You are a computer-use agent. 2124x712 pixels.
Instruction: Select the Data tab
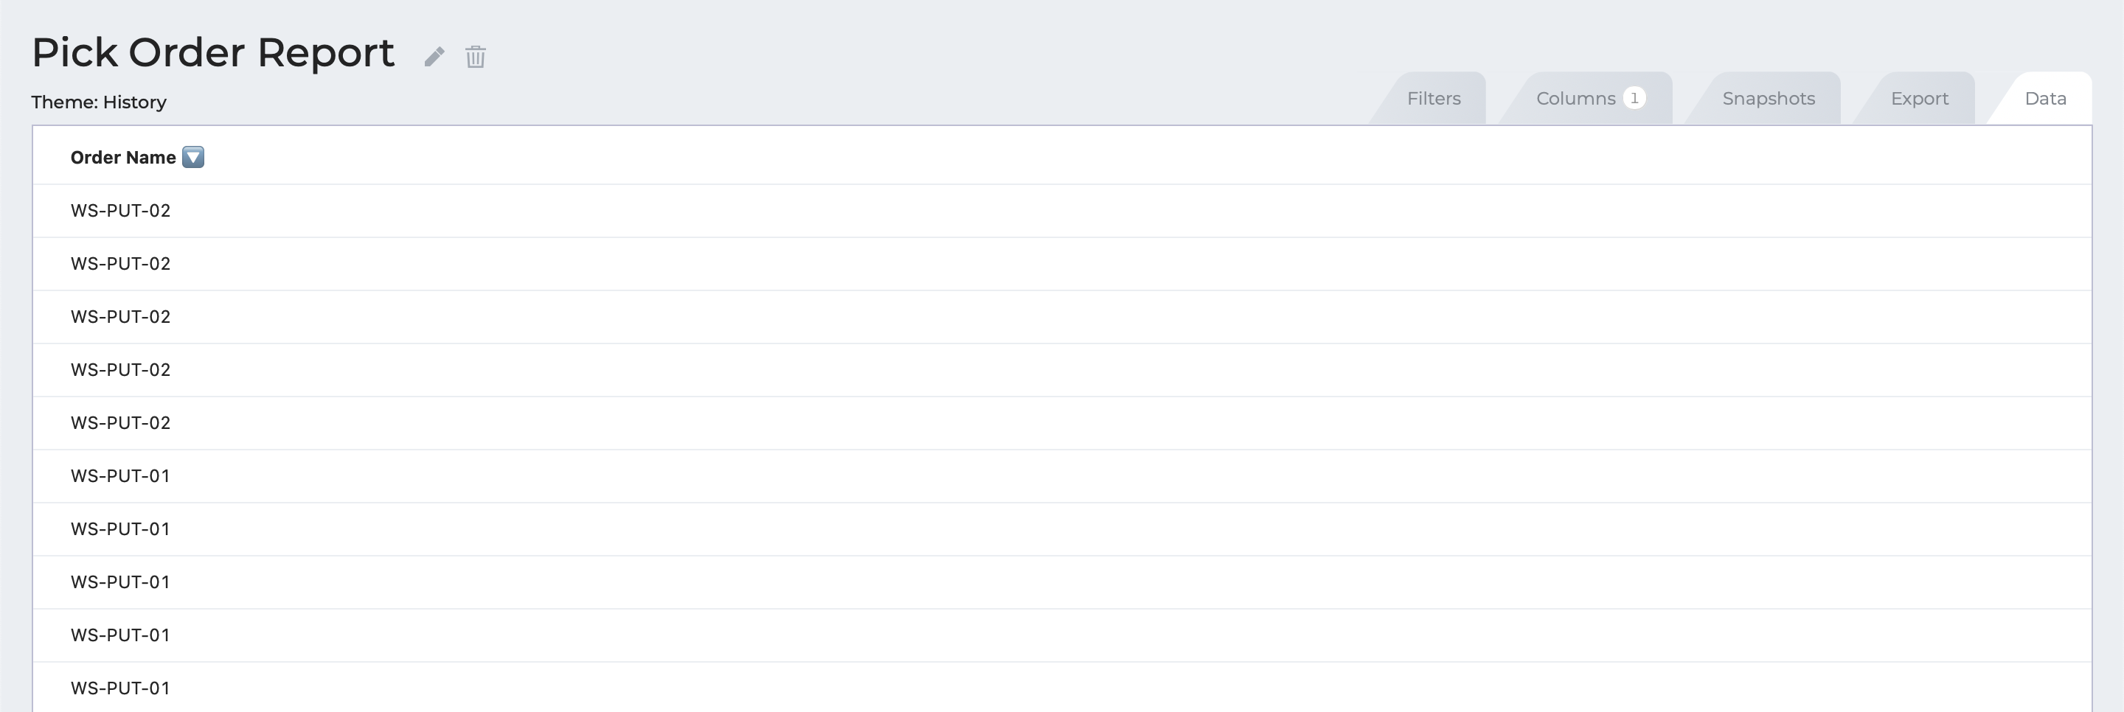2045,98
